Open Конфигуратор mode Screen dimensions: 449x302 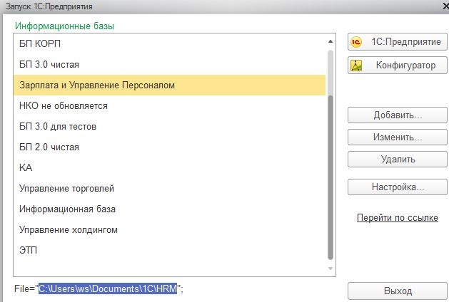[x=397, y=66]
